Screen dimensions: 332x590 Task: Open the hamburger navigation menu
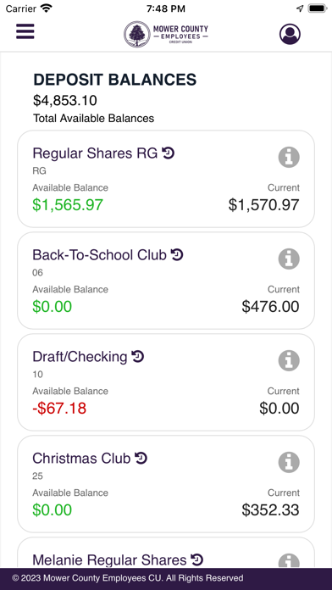(25, 31)
